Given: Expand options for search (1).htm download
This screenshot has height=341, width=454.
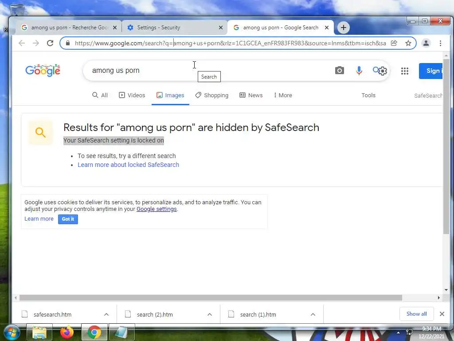Looking at the screenshot, I should click(x=313, y=314).
